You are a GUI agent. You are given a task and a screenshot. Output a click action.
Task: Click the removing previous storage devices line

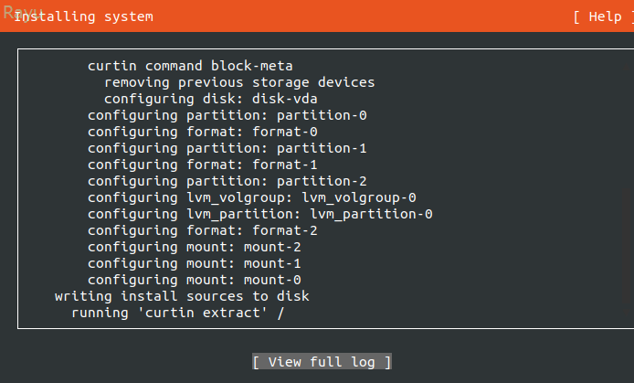[x=239, y=82]
